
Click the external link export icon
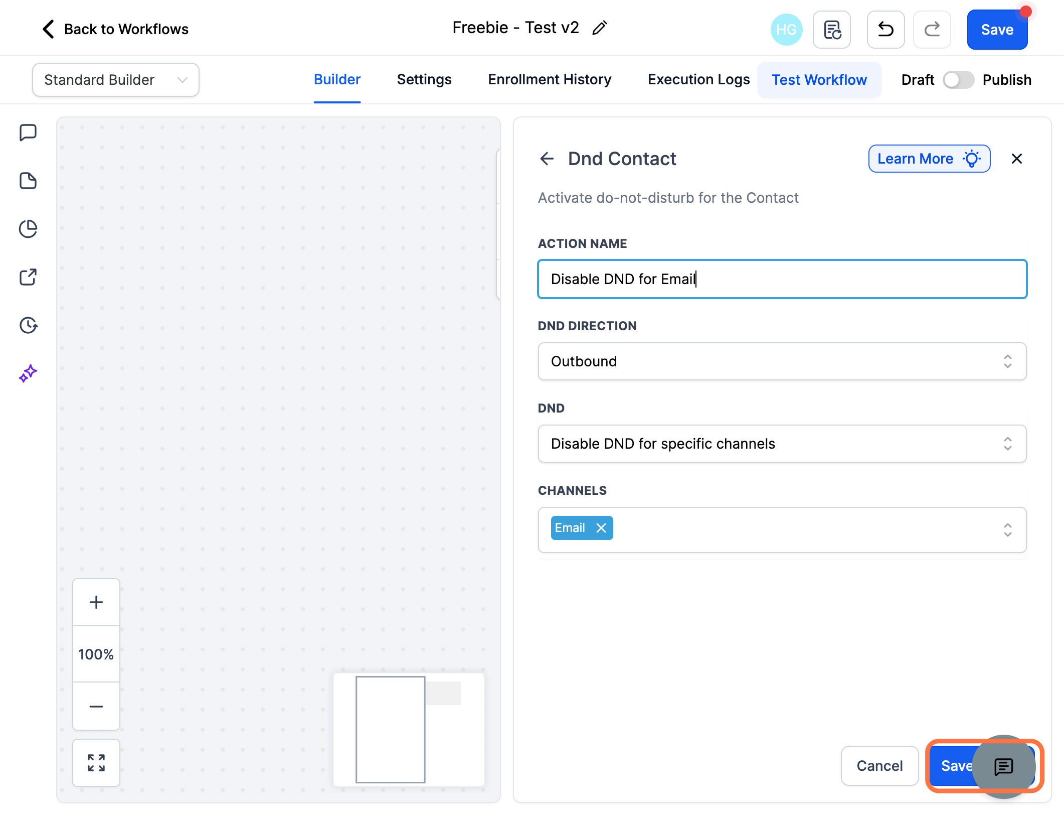(x=28, y=277)
